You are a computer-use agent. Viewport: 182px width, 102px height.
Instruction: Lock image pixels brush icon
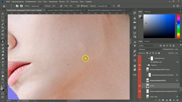150,53
